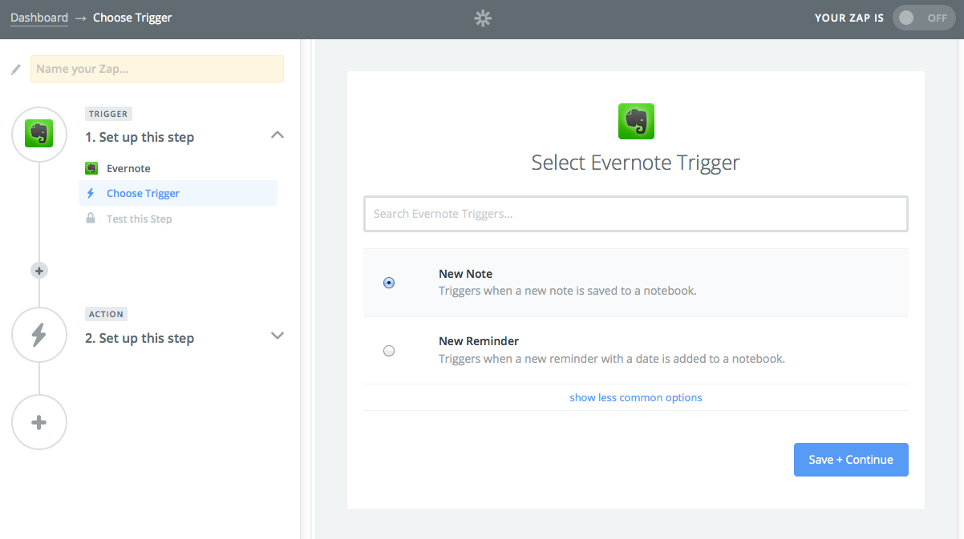Click the lightning bolt beside Choose Trigger
The width and height of the screenshot is (964, 539).
tap(91, 193)
